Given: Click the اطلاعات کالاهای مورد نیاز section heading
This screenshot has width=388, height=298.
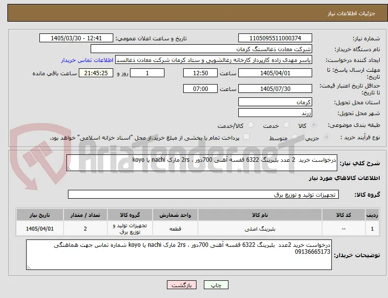Looking at the screenshot, I should [344, 178].
